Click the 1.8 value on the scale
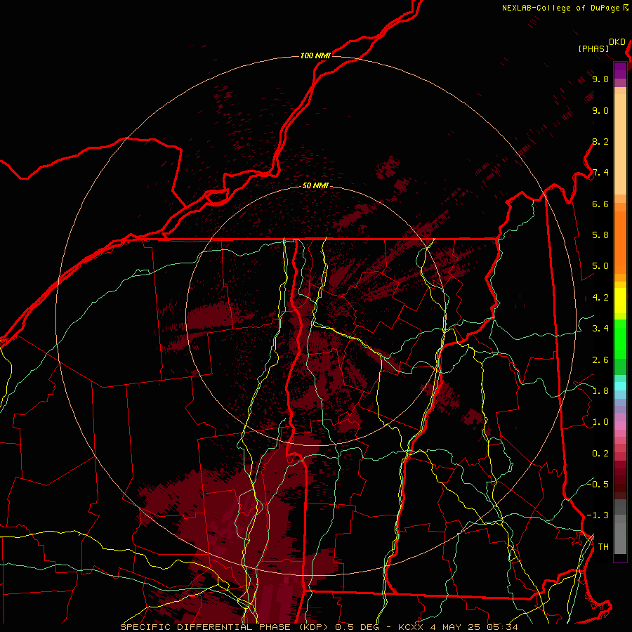The image size is (632, 632). (x=600, y=391)
